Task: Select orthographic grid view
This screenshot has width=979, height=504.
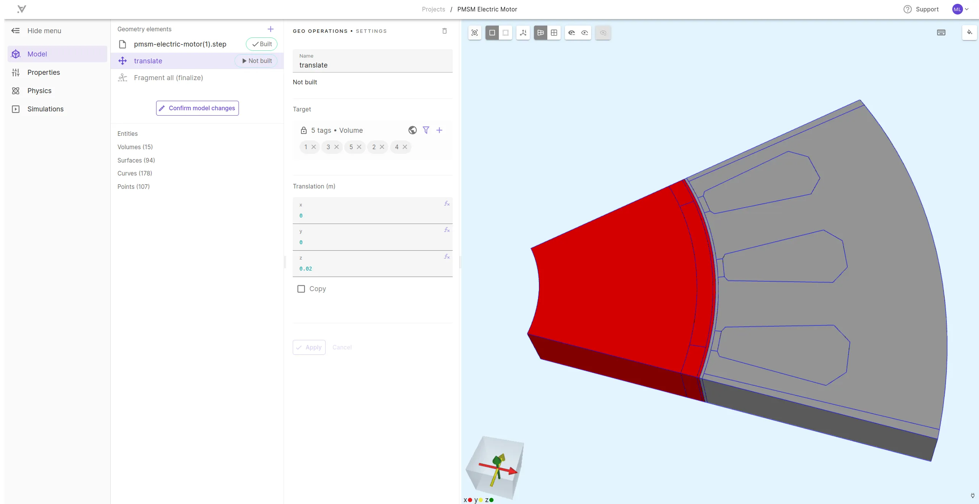Action: click(x=554, y=33)
